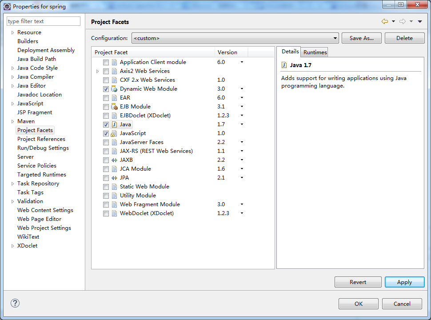The height and width of the screenshot is (320, 431).
Task: Open Dynamic Web Module version dropdown
Action: (242, 89)
